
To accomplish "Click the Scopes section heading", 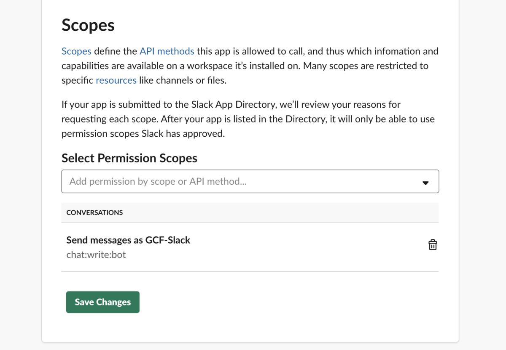I will (x=88, y=25).
